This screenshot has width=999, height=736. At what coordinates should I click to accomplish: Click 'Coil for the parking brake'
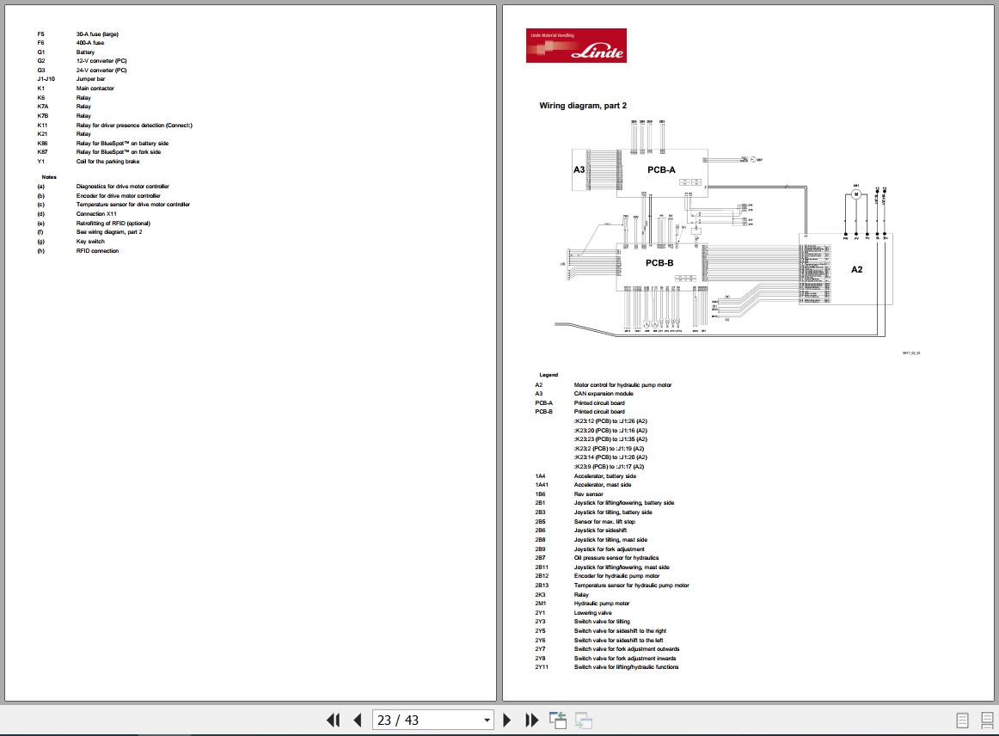(107, 162)
